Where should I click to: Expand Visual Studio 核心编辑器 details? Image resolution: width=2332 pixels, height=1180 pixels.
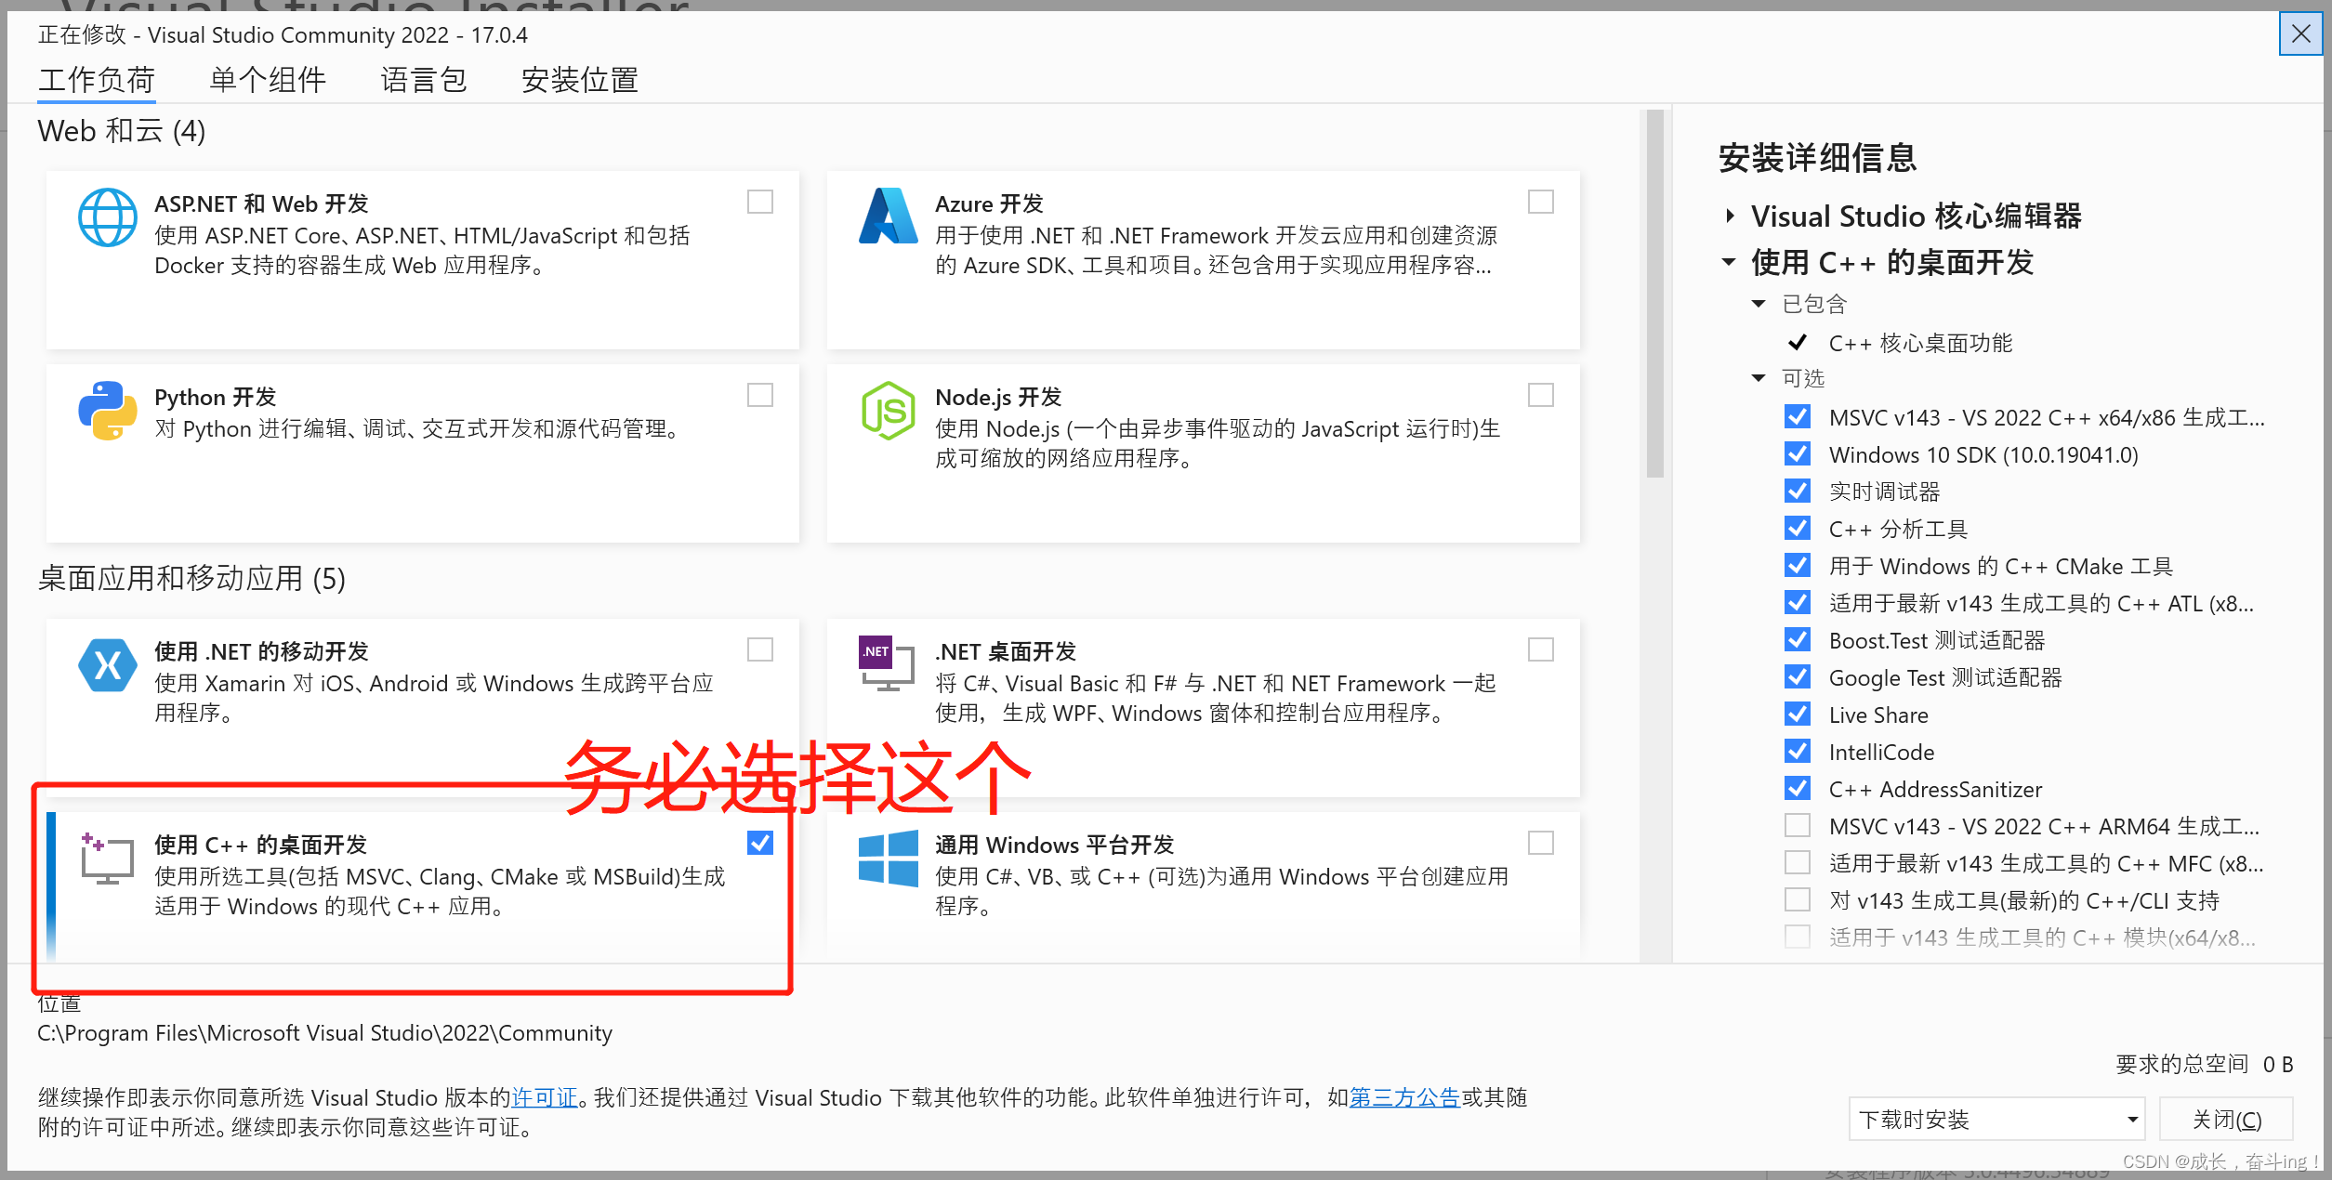(1730, 216)
